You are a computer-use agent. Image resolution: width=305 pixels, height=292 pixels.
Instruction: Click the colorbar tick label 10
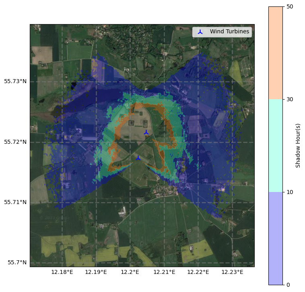click(x=289, y=192)
